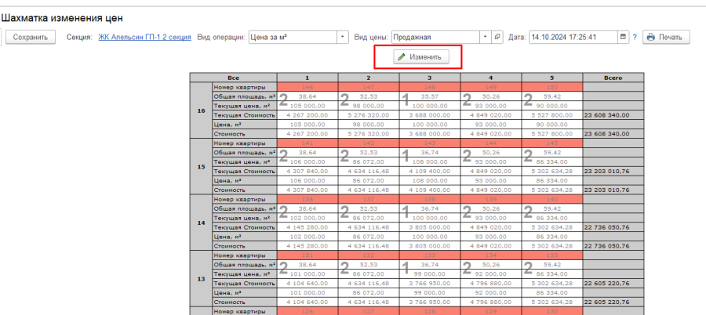Click the blue question mark help icon

635,38
